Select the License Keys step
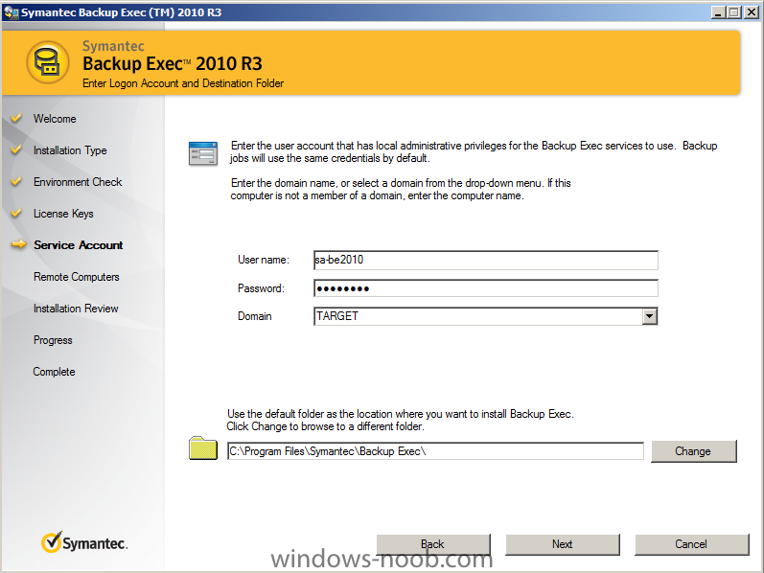 [63, 214]
